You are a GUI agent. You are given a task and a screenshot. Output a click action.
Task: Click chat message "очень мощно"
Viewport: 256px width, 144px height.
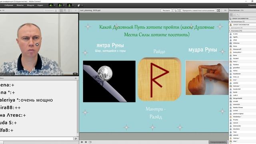click(37, 100)
